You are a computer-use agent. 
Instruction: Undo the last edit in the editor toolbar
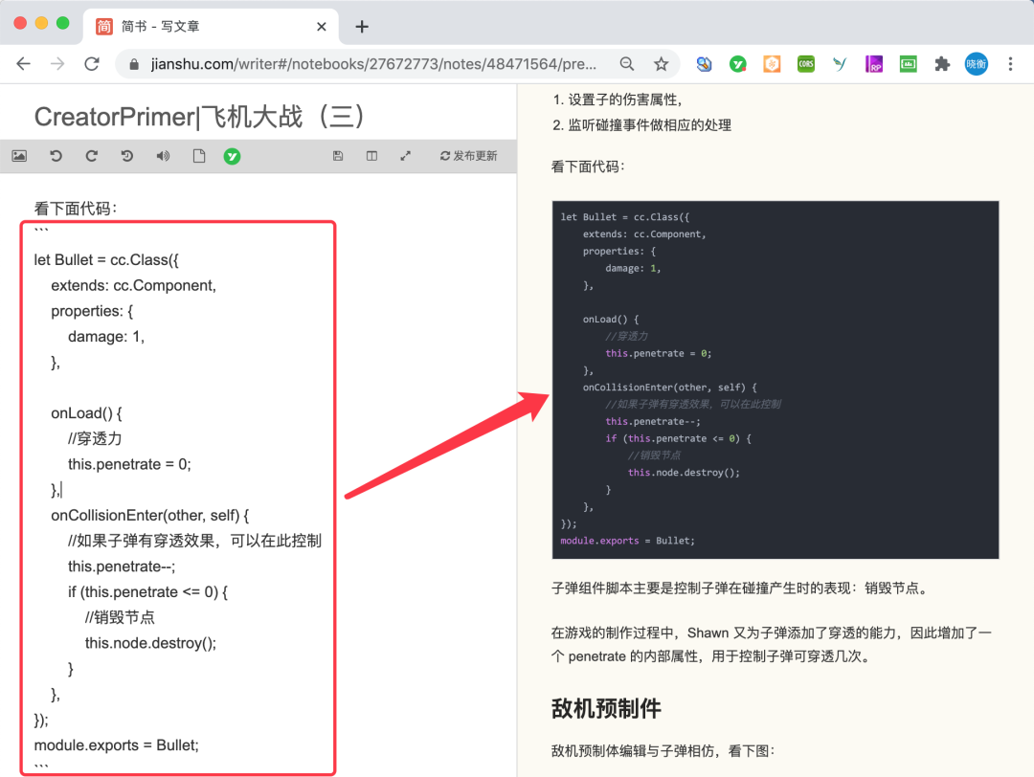(56, 156)
